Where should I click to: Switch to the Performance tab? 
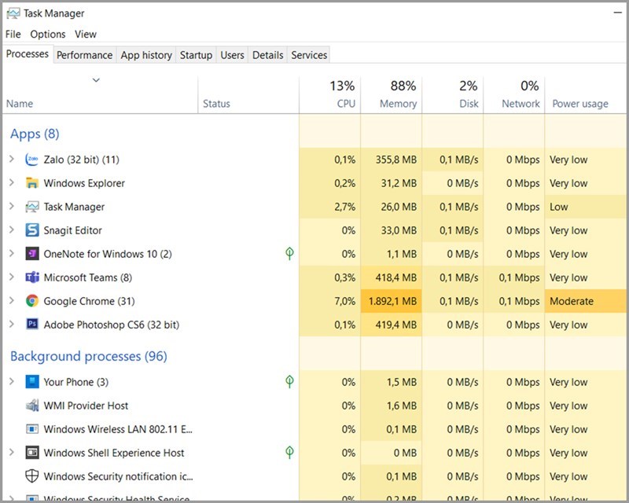point(84,55)
